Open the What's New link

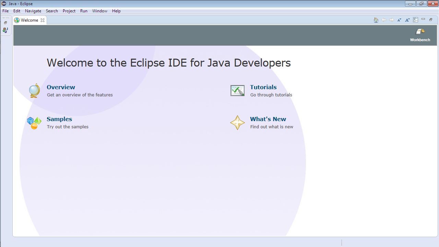(268, 119)
